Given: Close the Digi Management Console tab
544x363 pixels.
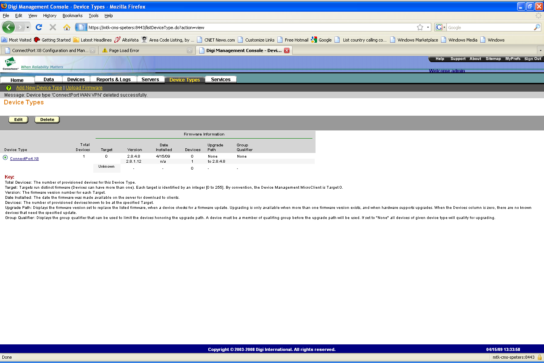Looking at the screenshot, I should tap(287, 50).
